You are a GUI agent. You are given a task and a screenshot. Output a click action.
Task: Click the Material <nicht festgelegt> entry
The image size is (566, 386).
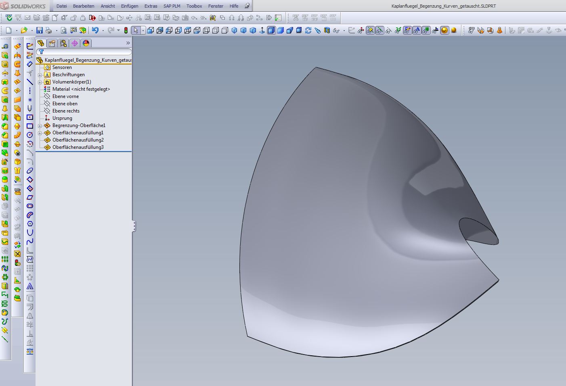tap(81, 89)
